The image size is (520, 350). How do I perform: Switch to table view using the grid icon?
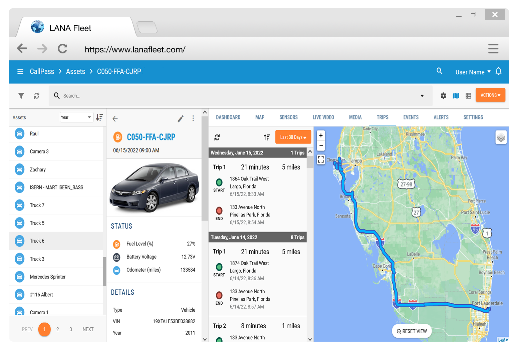(x=468, y=96)
